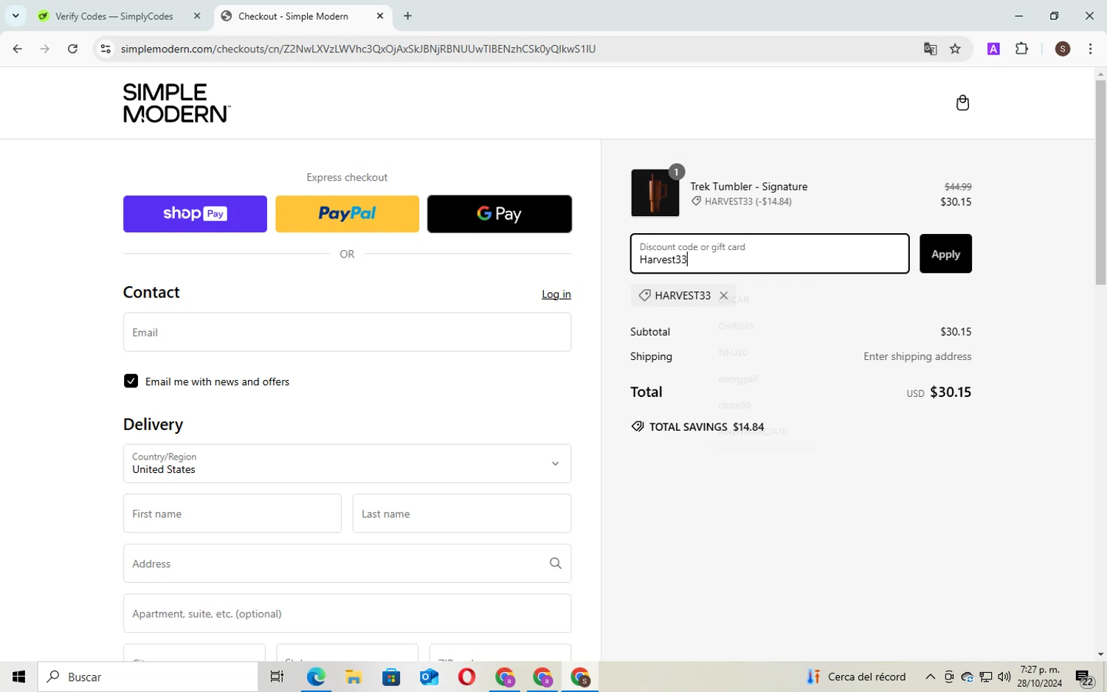Open Outlook from the taskbar
Screen dimensions: 1107x692
pyautogui.click(x=429, y=677)
